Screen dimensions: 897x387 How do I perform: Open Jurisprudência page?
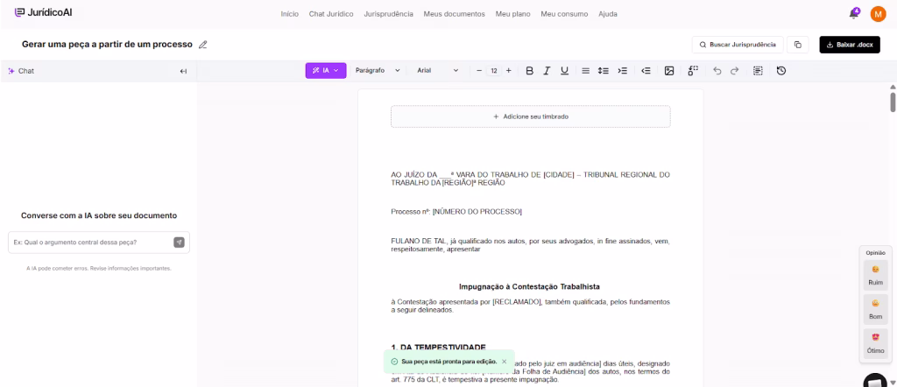(x=388, y=14)
